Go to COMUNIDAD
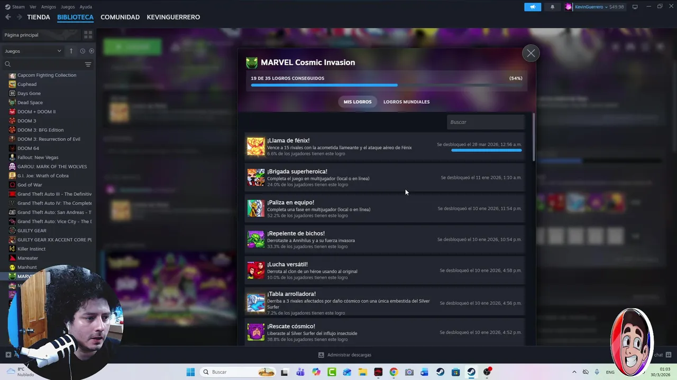This screenshot has width=677, height=380. tap(120, 17)
